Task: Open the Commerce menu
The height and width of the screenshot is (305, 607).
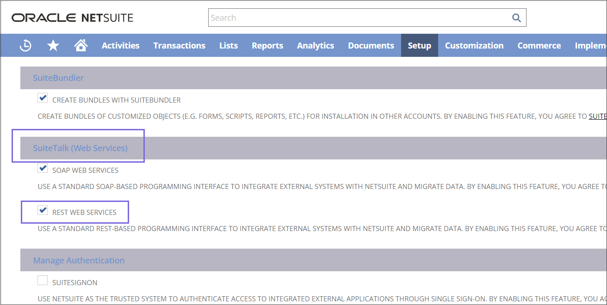Action: click(x=539, y=45)
